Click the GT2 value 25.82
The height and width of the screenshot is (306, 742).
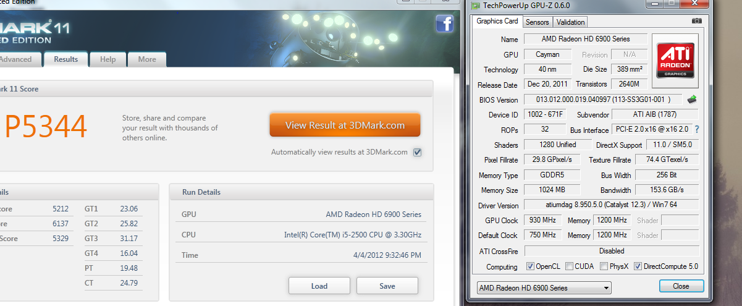(129, 223)
